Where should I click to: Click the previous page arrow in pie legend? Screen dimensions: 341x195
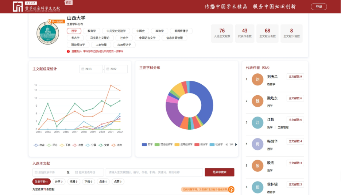pyautogui.click(x=226, y=145)
